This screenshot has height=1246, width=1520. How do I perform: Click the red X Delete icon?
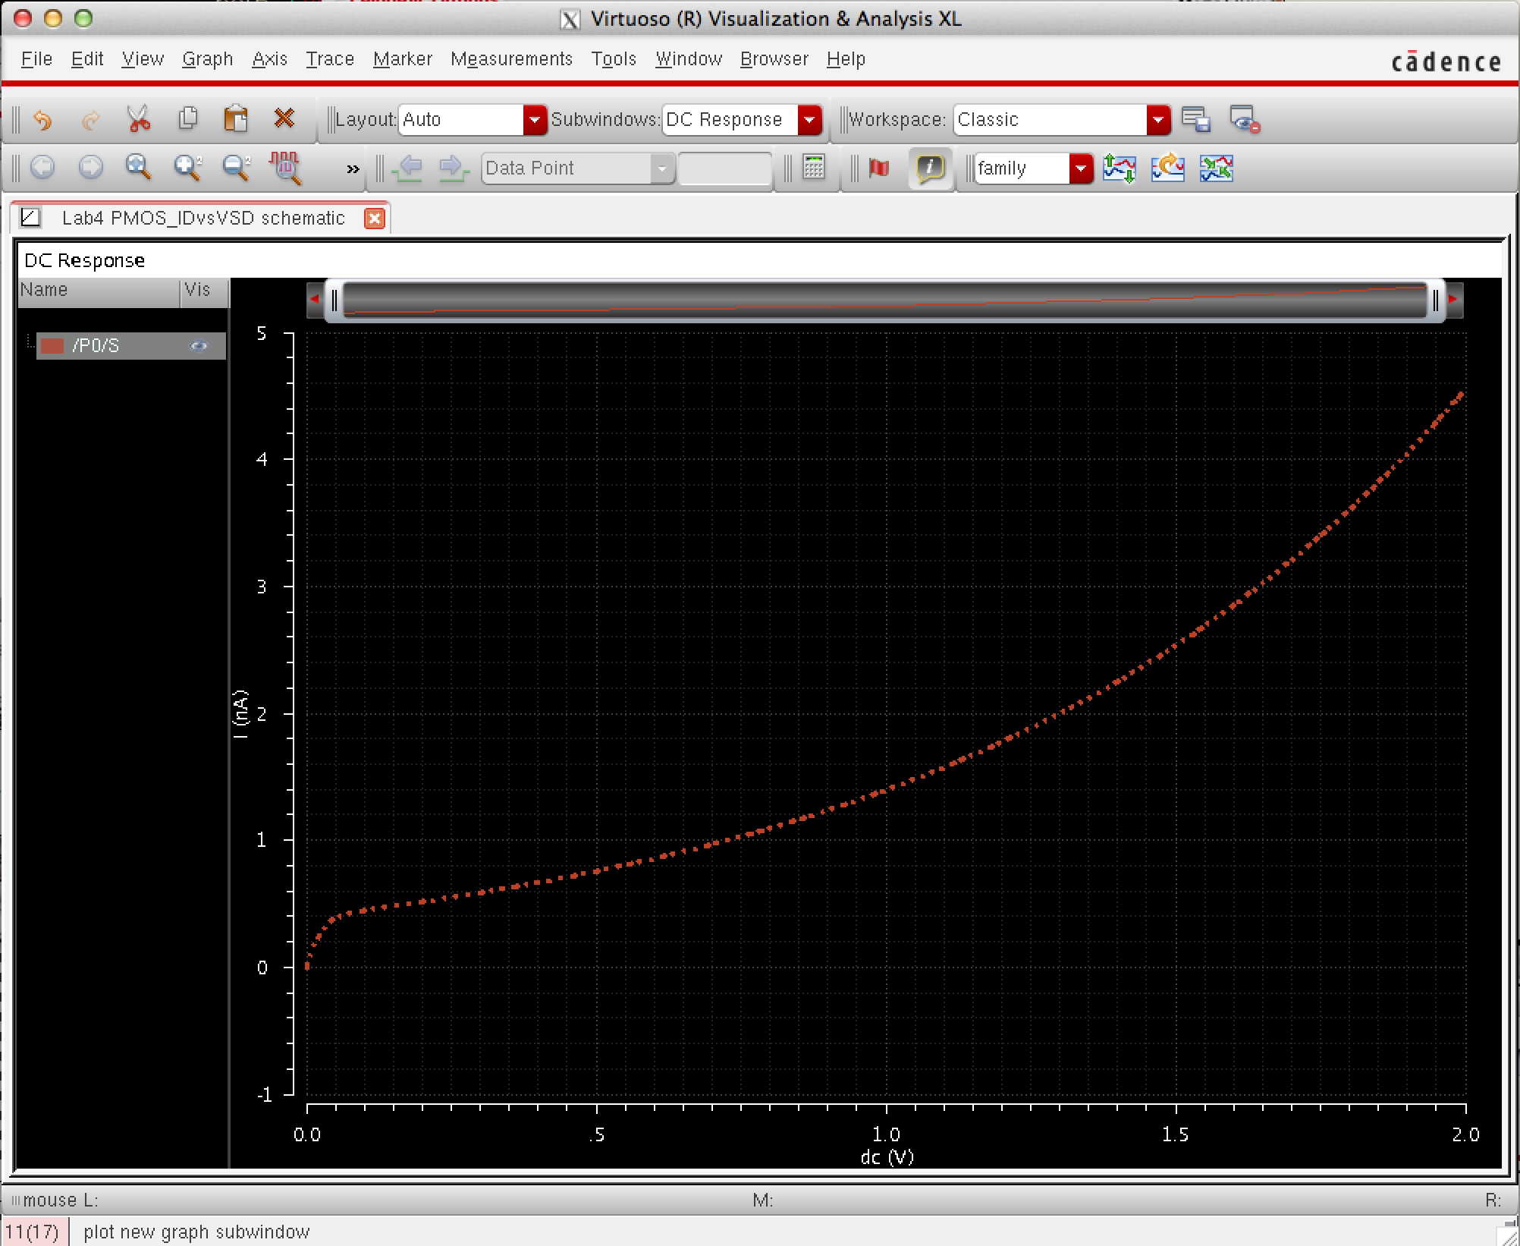click(284, 118)
